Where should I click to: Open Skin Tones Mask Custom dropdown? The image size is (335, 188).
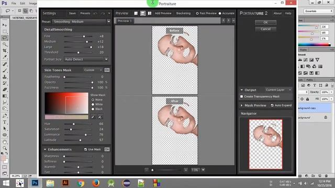click(x=93, y=70)
